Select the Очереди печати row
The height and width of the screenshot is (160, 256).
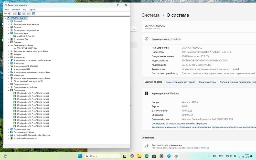tap(21, 84)
